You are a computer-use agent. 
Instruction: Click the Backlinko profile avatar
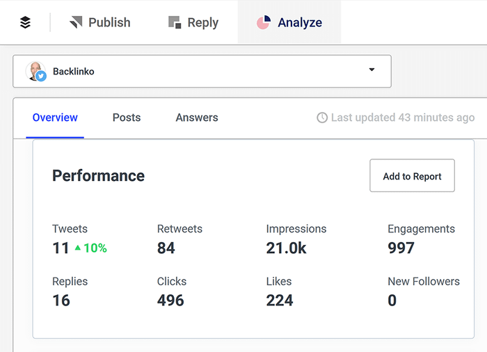point(34,70)
